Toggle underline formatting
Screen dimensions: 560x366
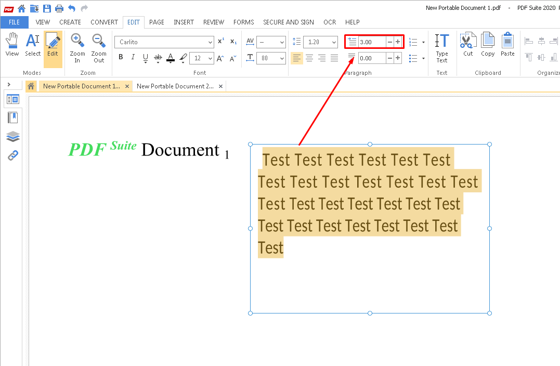[146, 58]
